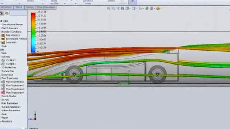Click the View Orientation icon
Viewport: 230px width, 129px height.
(x=127, y=9)
